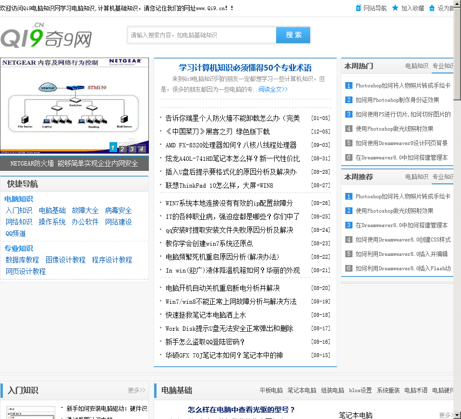Switch 本周推荐 to 电脑知识 tab
This screenshot has height=419, width=461.
417,177
